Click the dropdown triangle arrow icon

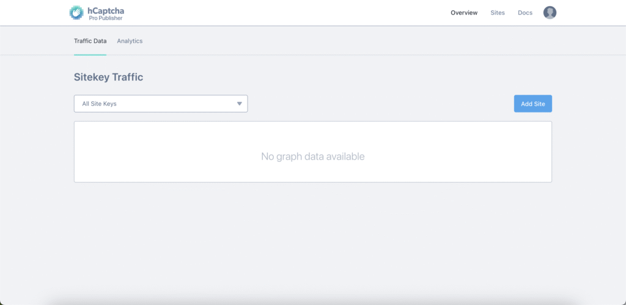[240, 104]
